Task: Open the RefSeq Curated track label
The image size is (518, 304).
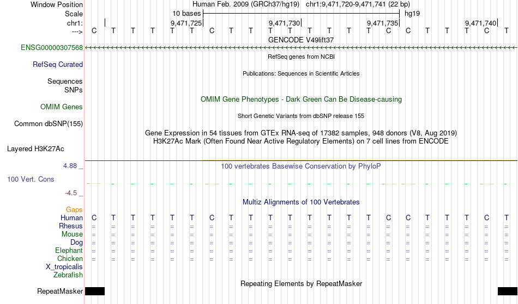Action: coord(57,65)
